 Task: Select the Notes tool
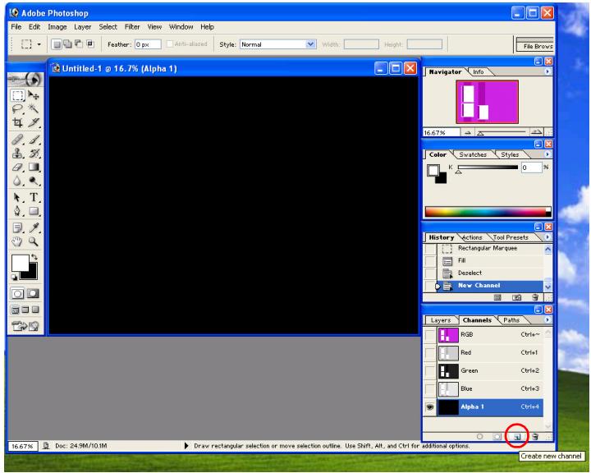click(x=17, y=227)
